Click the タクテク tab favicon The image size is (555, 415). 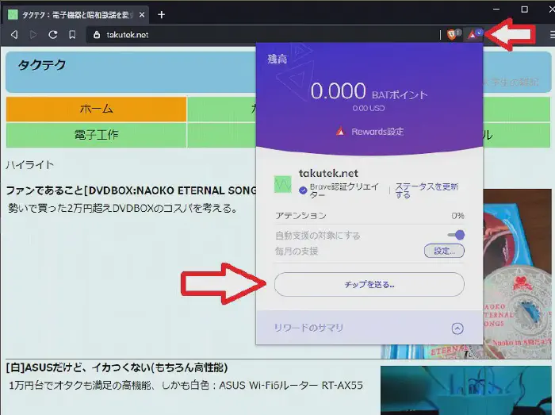[13, 15]
